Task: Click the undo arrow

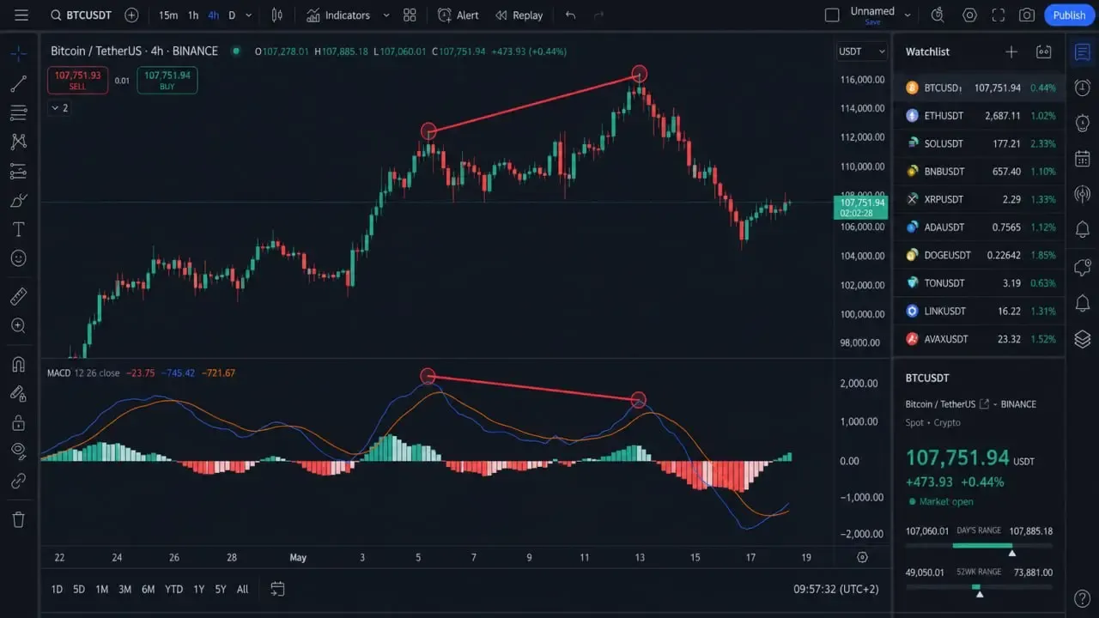Action: click(x=571, y=15)
